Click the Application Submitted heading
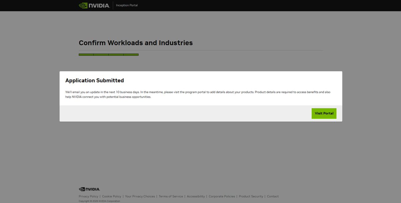This screenshot has height=203, width=401. tap(95, 81)
